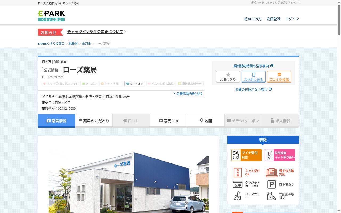The width and height of the screenshot is (341, 213).
Task: Open the 写真(20) tab
Action: coord(168,121)
